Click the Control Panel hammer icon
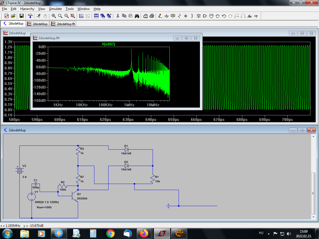Screen dimensions: 319x239 click(x=30, y=16)
